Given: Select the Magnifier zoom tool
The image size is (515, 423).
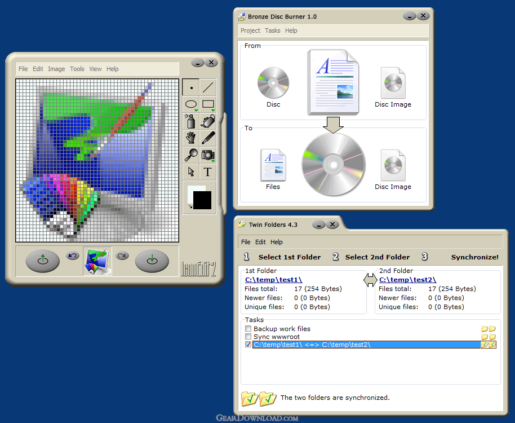Looking at the screenshot, I should point(191,155).
